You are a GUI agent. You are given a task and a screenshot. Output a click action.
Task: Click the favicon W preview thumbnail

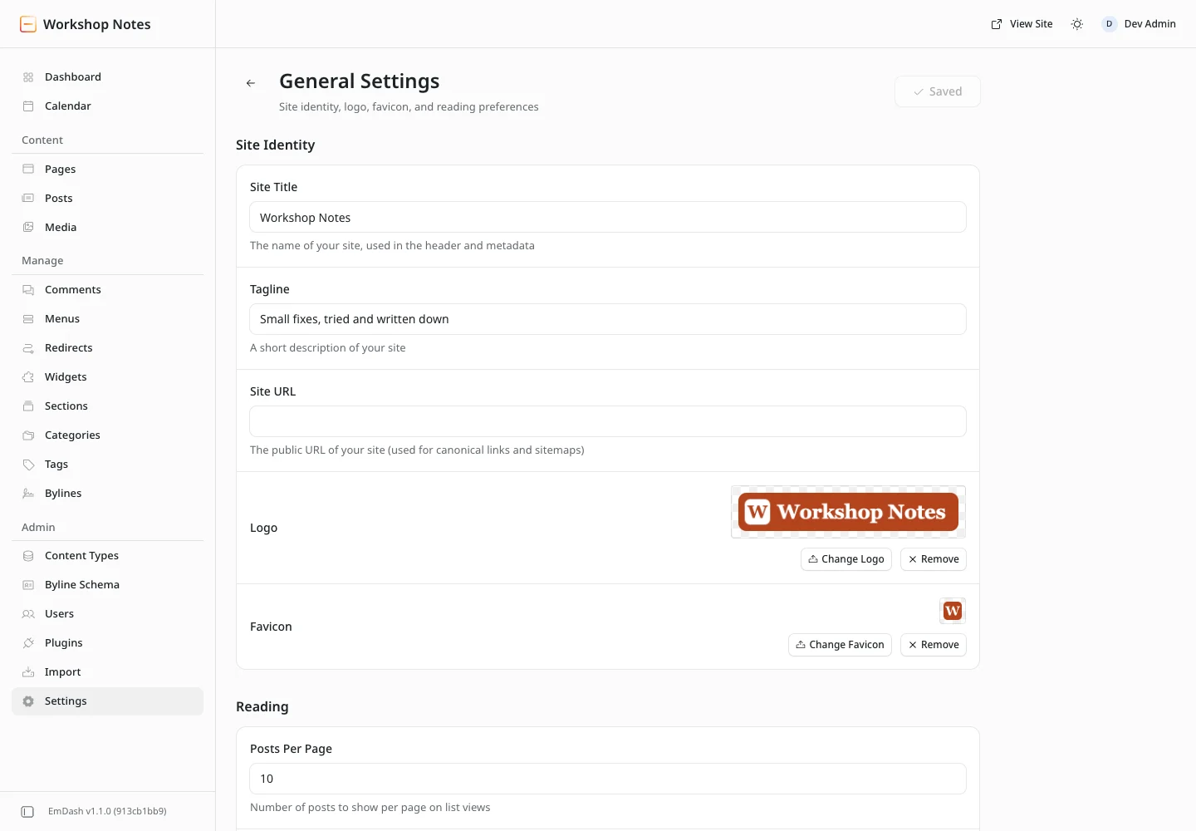[x=953, y=611]
